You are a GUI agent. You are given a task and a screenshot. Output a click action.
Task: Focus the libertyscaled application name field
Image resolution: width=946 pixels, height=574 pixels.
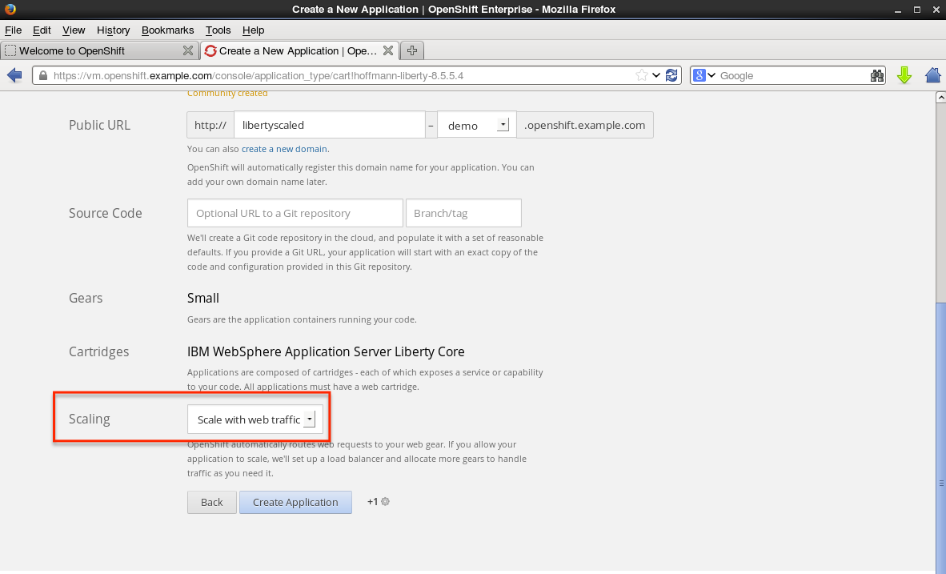(330, 125)
